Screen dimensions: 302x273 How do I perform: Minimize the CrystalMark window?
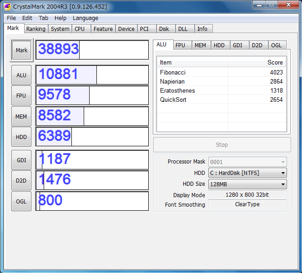(x=259, y=5)
